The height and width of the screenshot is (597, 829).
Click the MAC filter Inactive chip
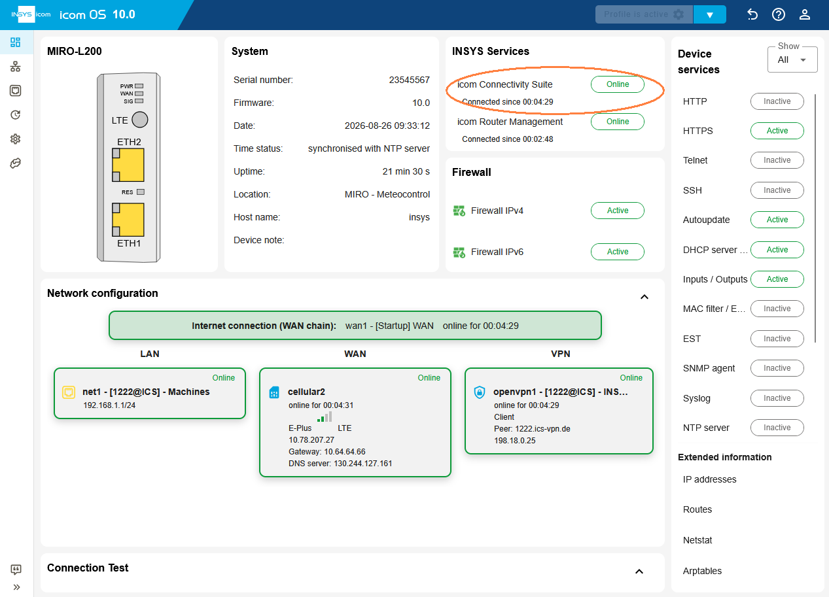(x=777, y=309)
